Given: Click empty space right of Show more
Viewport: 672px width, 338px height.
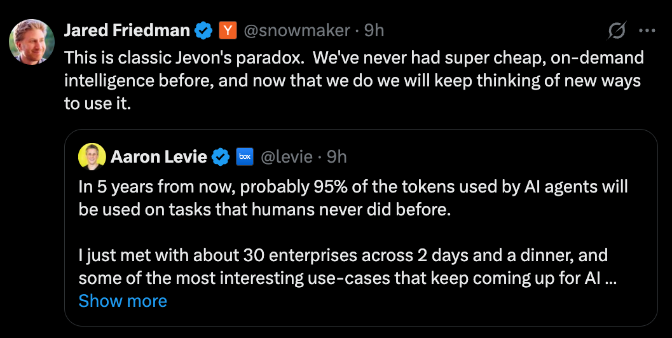Looking at the screenshot, I should coord(407,301).
